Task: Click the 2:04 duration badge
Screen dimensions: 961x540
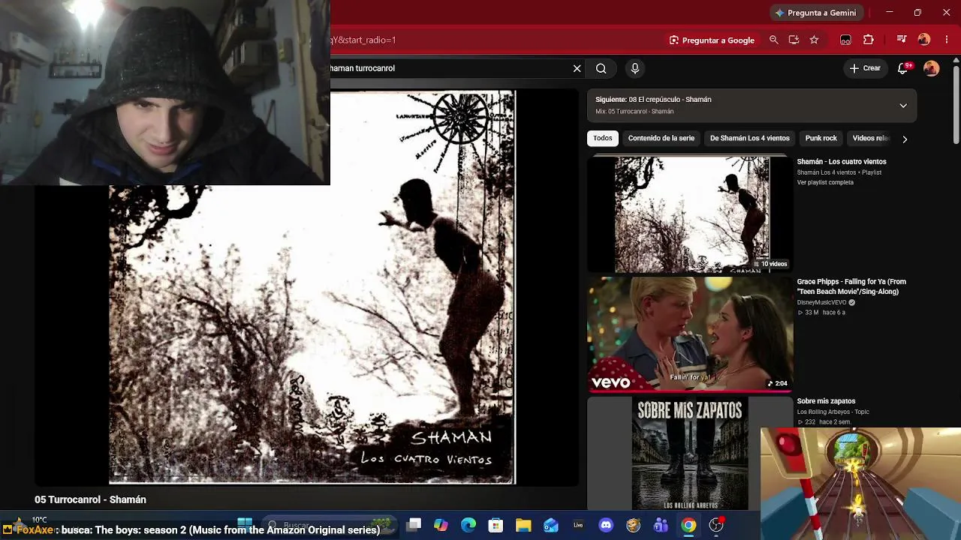Action: [x=777, y=383]
